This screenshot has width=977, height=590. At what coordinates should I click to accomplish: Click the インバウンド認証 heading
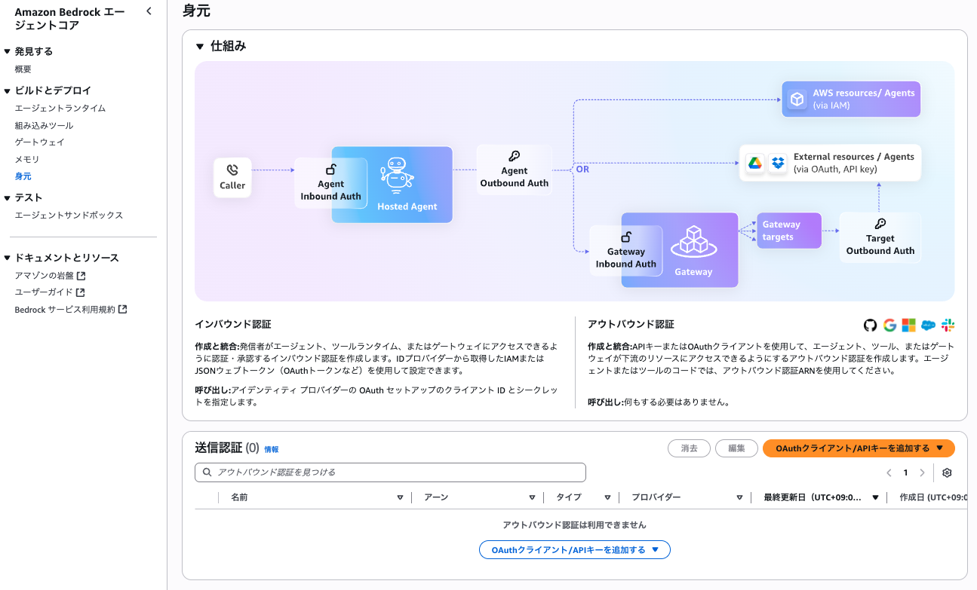tap(232, 324)
